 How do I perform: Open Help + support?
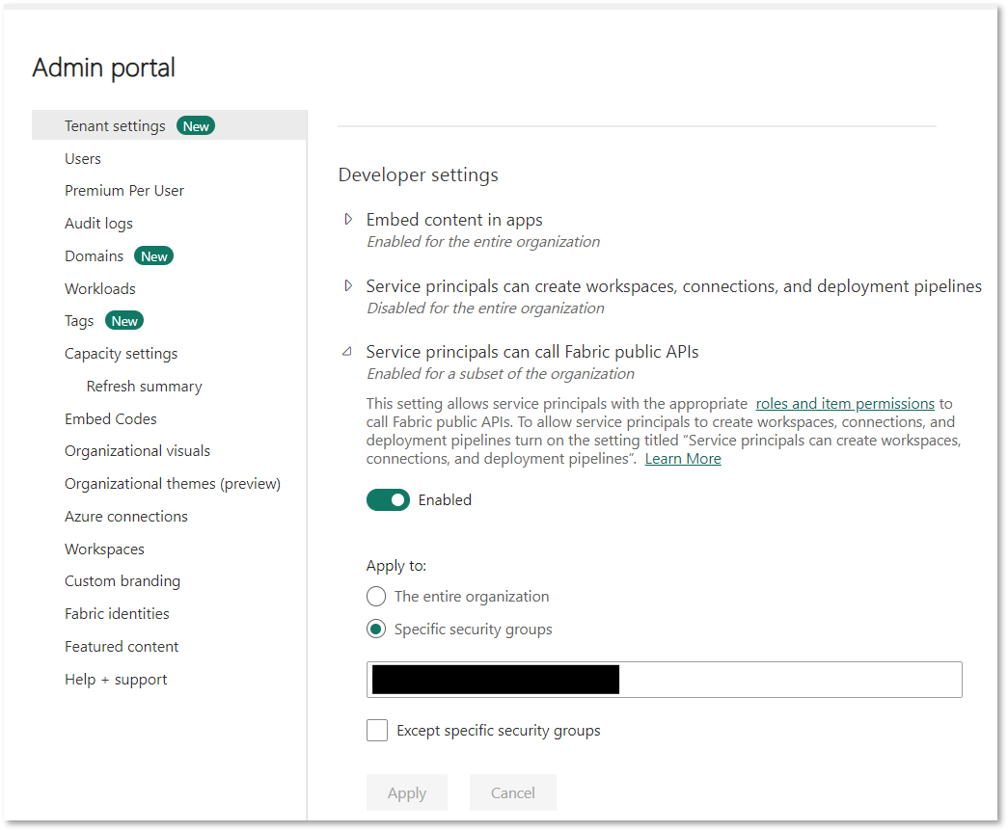coord(116,680)
